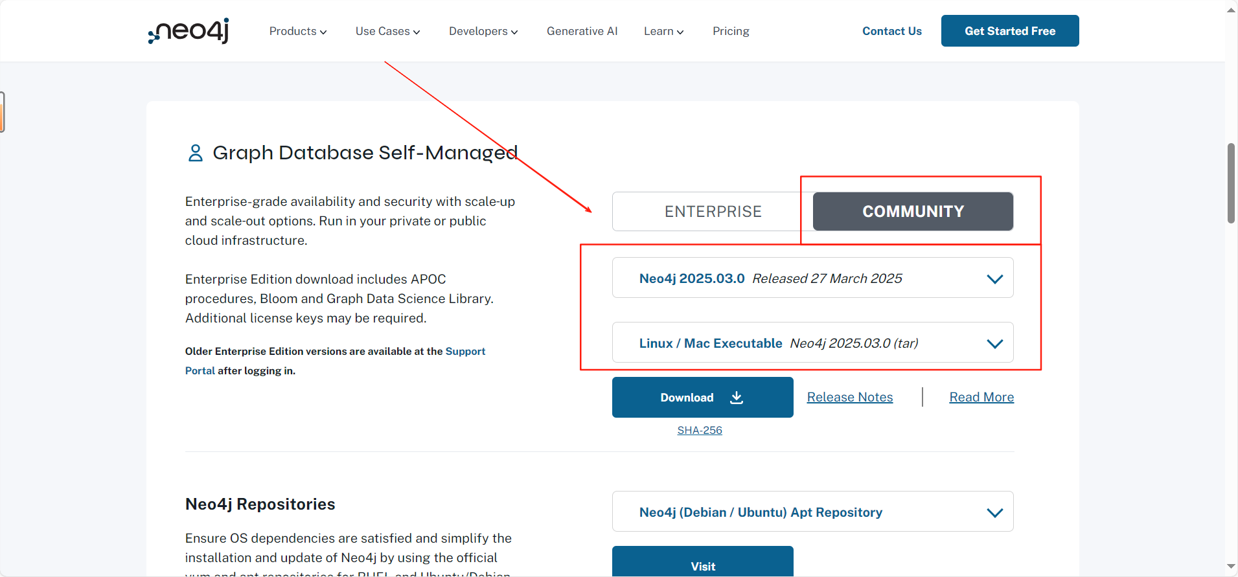The image size is (1238, 577).
Task: Expand the Neo4j 2025.03.0 version dropdown
Action: coord(812,278)
